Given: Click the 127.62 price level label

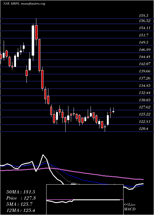Looking at the screenshot, I should coord(145,107).
